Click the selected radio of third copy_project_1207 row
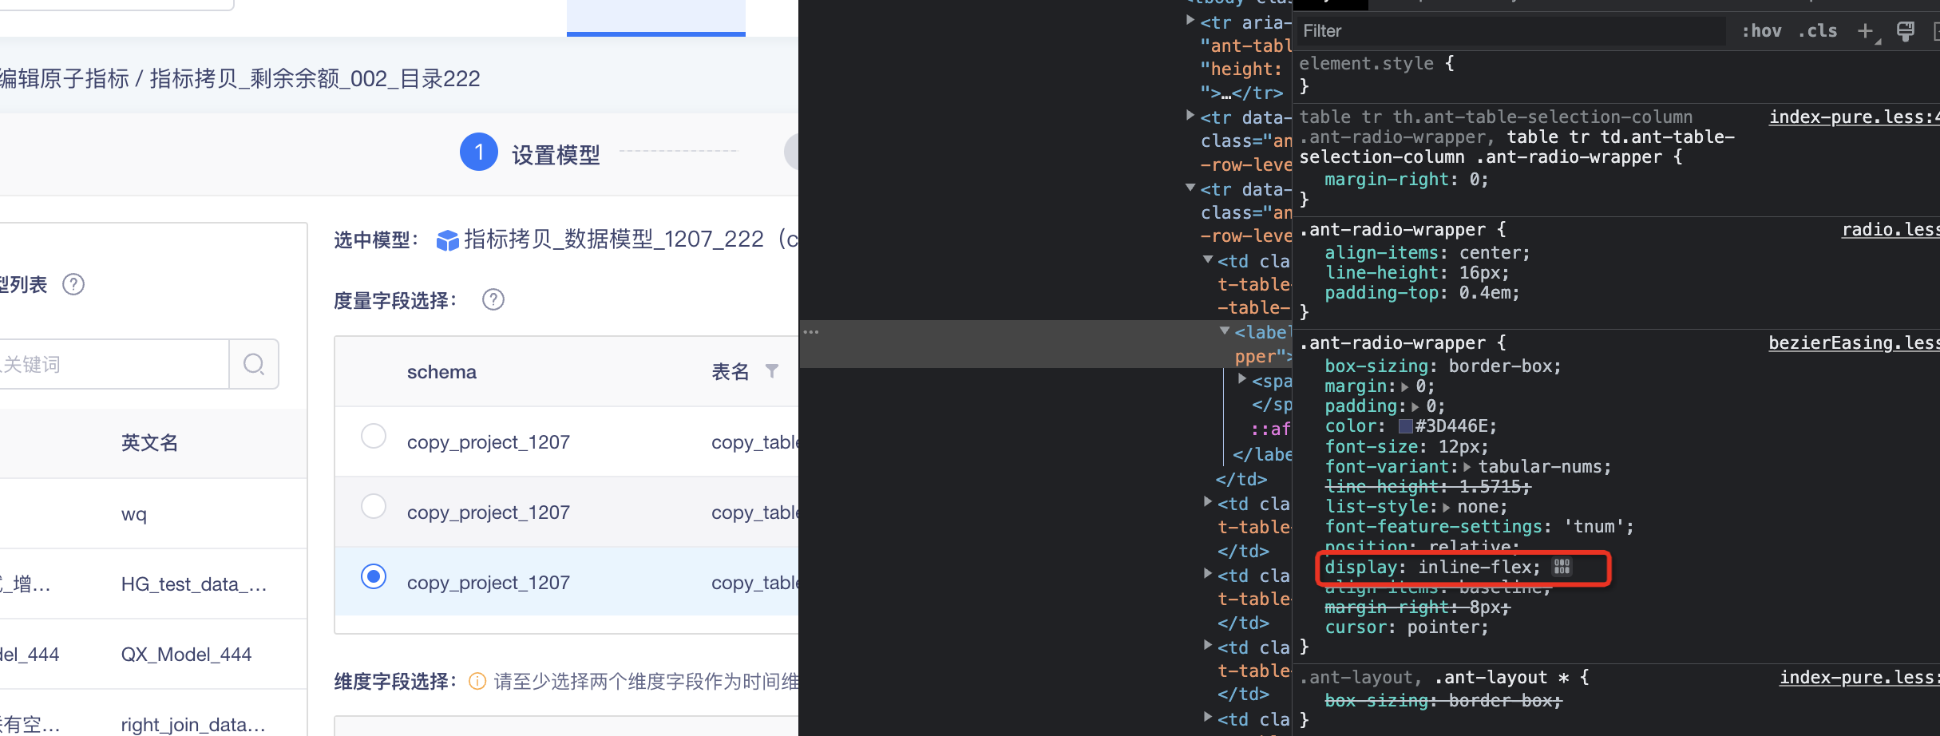 pyautogui.click(x=373, y=576)
